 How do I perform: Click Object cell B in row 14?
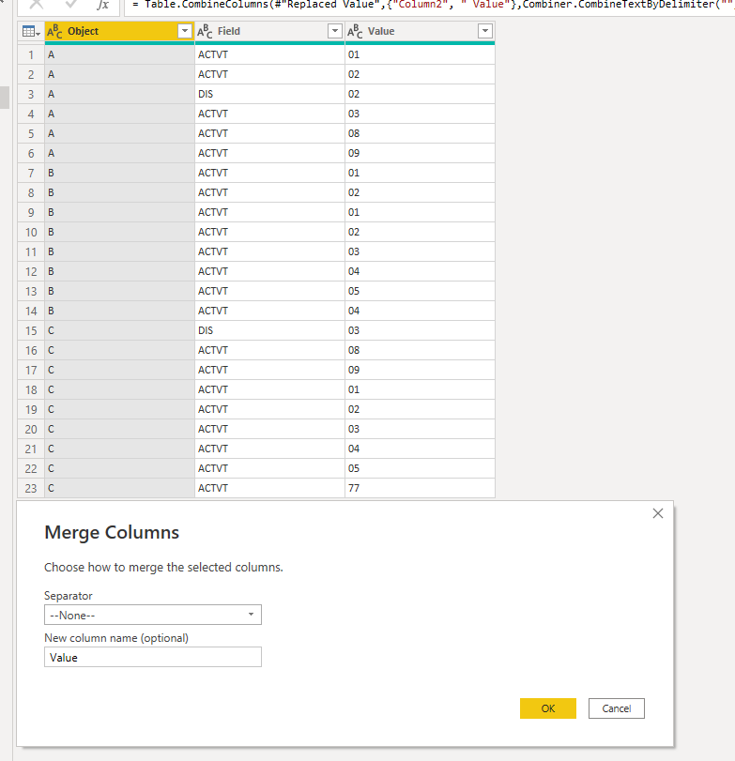coord(119,311)
